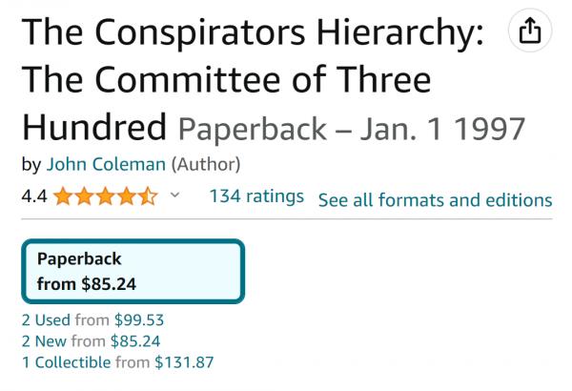
Task: Open See all formats and editions
Action: click(435, 200)
